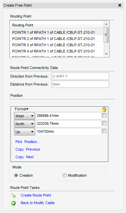Click the routing list scroll-up arrow
This screenshot has height=213, width=126.
(x=106, y=24)
